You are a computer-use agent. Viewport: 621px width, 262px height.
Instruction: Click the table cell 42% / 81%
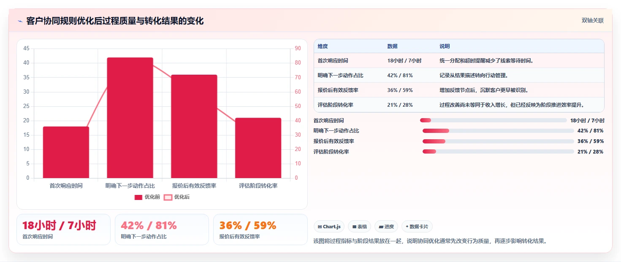(x=400, y=76)
